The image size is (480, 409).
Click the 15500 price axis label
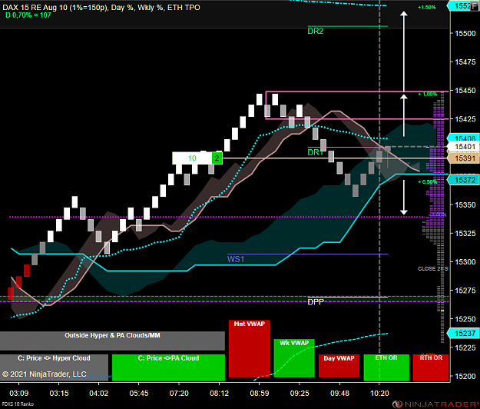pos(465,33)
